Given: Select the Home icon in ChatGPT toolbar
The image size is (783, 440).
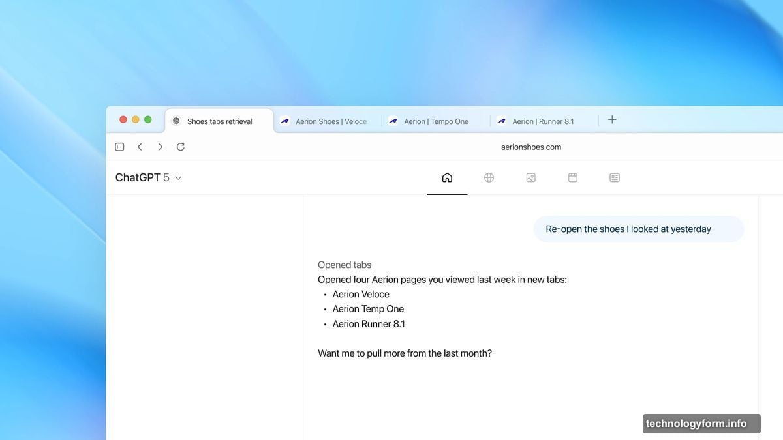Looking at the screenshot, I should coord(447,177).
